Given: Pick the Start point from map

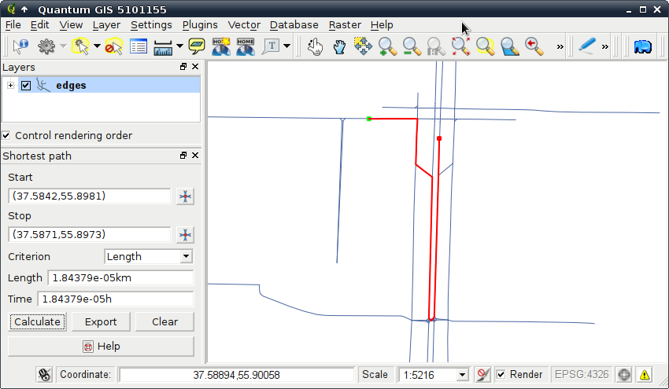Looking at the screenshot, I should [x=185, y=196].
